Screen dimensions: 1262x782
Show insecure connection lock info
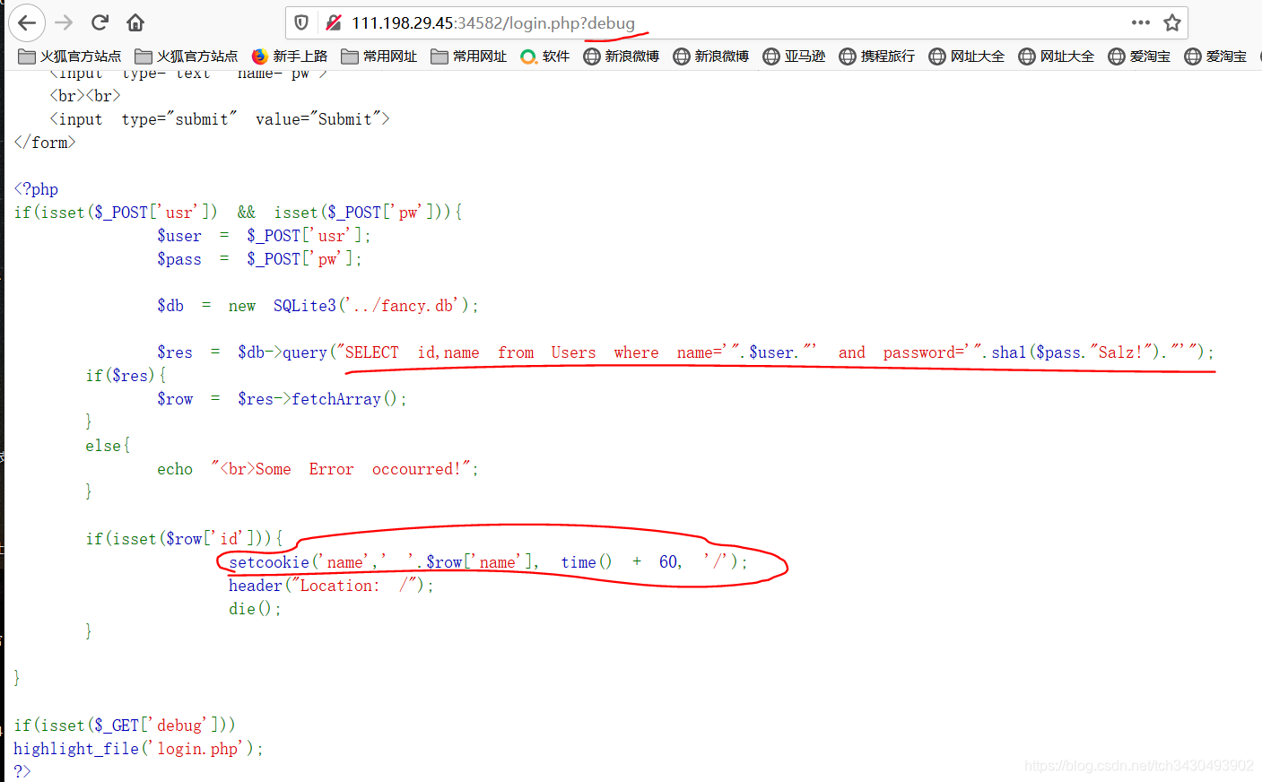[x=334, y=22]
